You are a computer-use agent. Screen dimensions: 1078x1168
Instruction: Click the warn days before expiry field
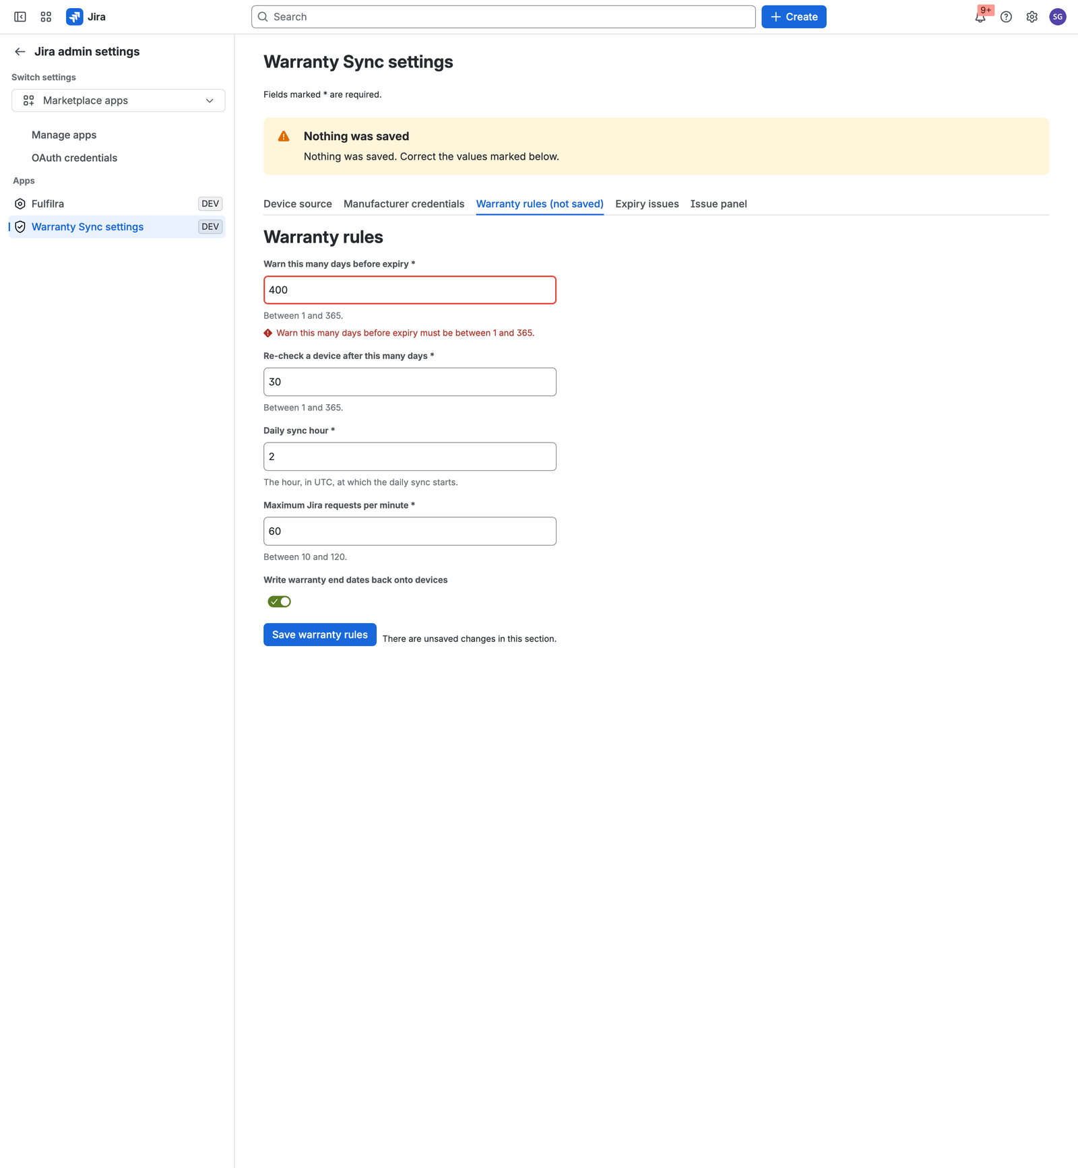coord(410,290)
